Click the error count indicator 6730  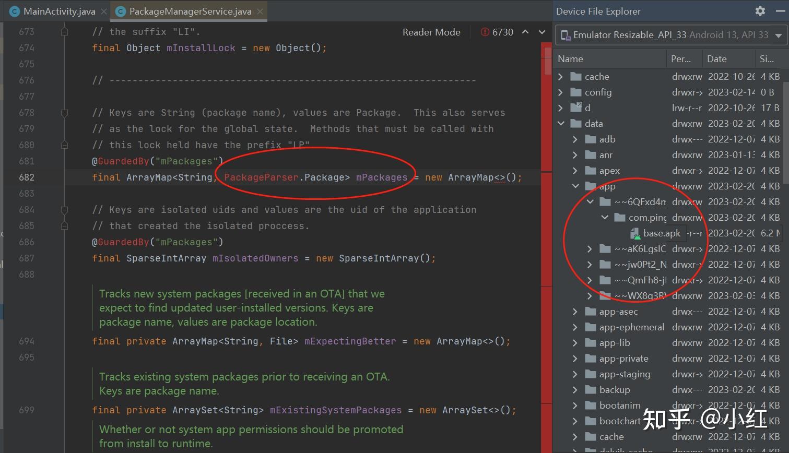pyautogui.click(x=497, y=32)
